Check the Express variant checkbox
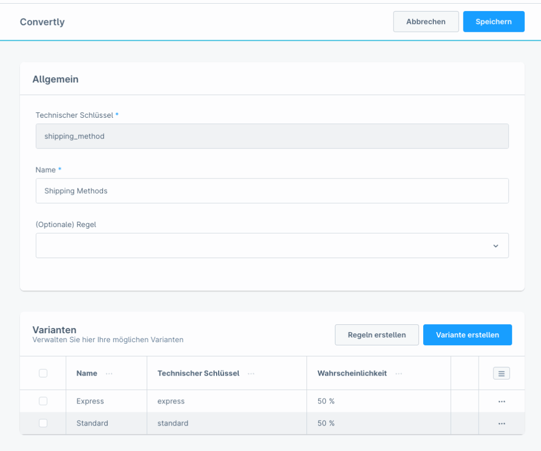 (43, 401)
